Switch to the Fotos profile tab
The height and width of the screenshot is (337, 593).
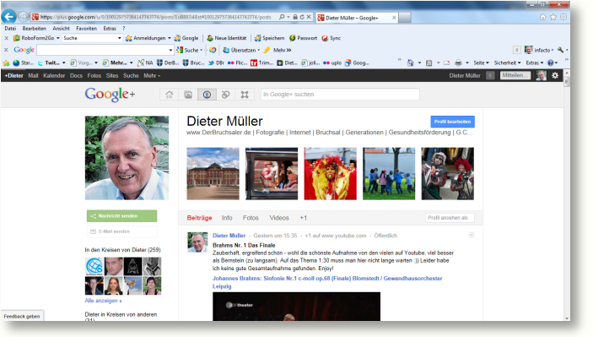click(251, 218)
